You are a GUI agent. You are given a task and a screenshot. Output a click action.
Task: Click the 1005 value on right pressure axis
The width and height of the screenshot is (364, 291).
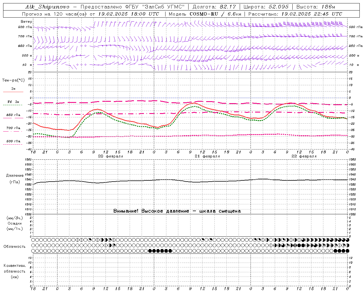[x=352, y=214]
